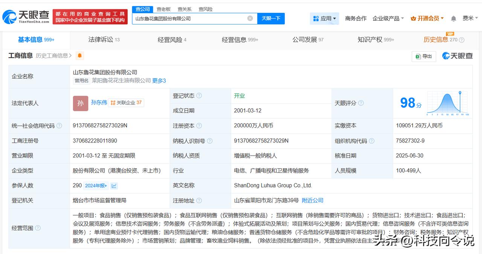Click the help icon next to 登记状态
The height and width of the screenshot is (254, 482).
[199, 96]
